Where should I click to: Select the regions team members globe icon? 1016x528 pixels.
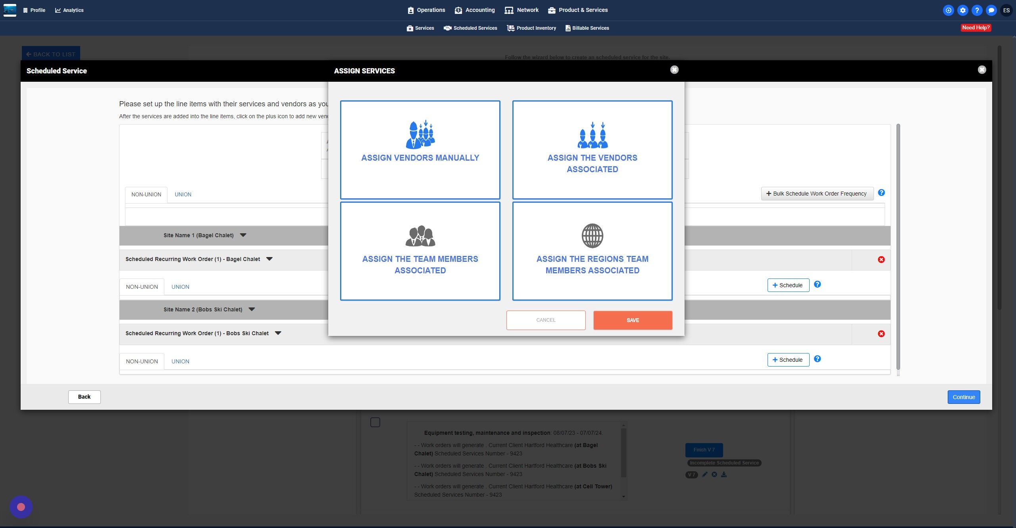[592, 236]
